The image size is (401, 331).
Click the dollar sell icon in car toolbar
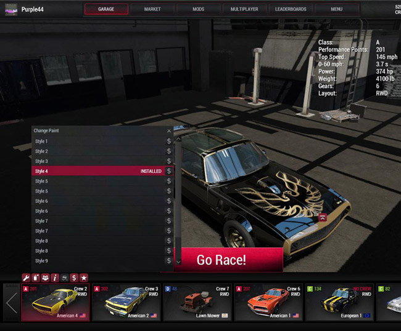click(x=74, y=277)
